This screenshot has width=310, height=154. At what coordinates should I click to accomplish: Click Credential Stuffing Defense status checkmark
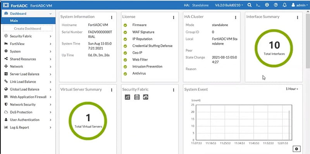(x=125, y=46)
